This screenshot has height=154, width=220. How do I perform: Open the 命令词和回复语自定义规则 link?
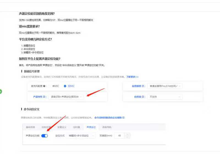[x=109, y=117]
